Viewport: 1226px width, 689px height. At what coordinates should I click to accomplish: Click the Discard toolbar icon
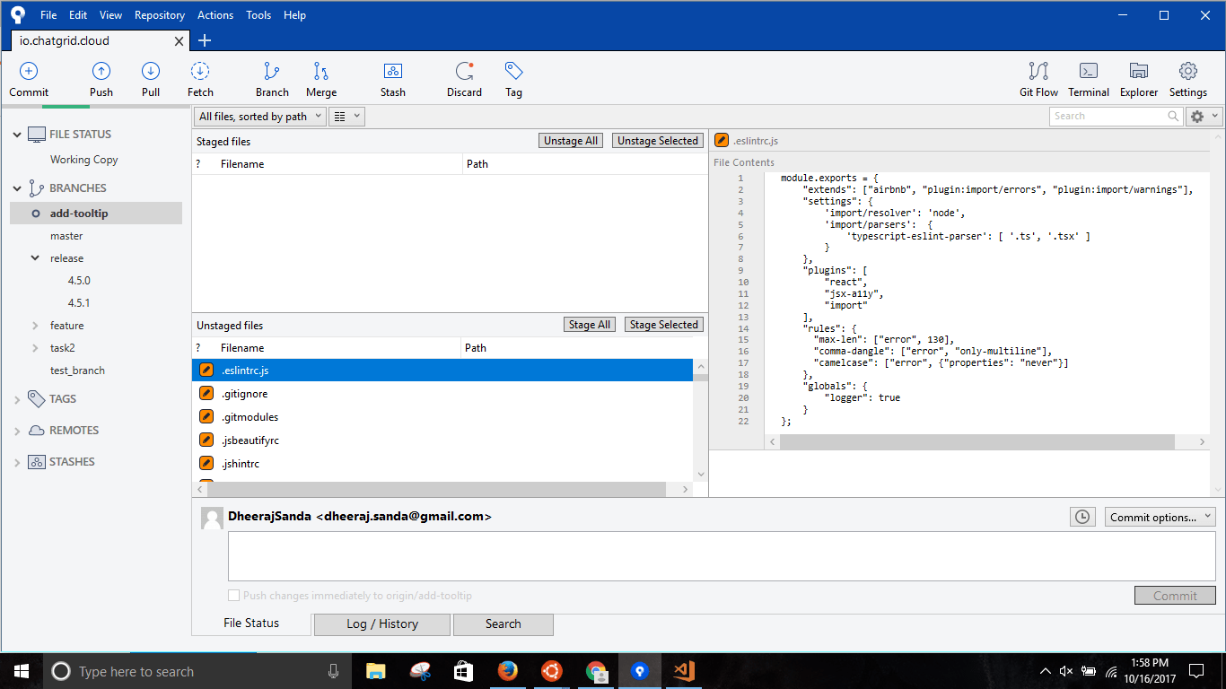coord(464,72)
